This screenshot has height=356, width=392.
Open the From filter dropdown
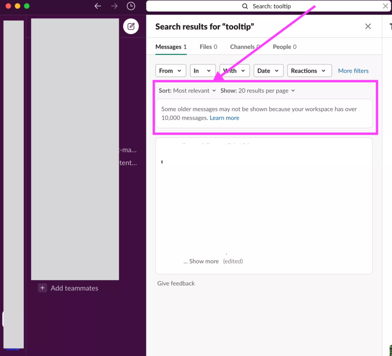pos(170,71)
